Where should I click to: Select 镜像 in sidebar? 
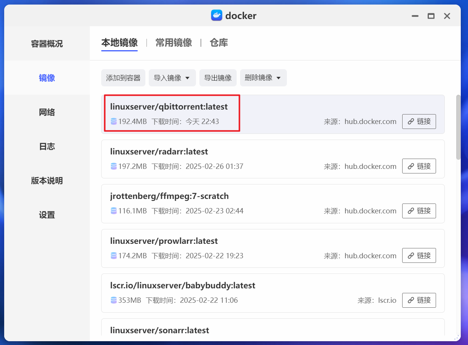coord(47,78)
